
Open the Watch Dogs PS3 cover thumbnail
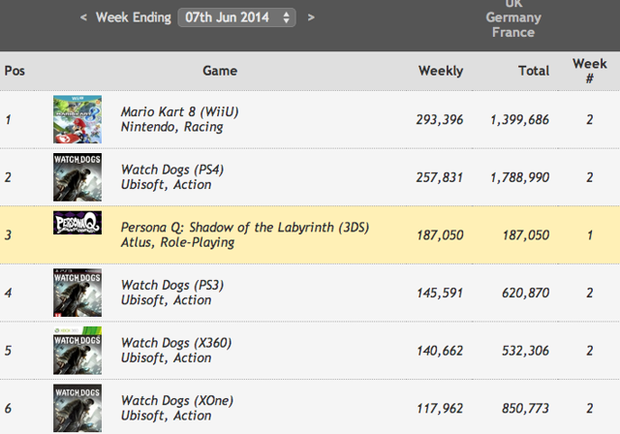[77, 293]
